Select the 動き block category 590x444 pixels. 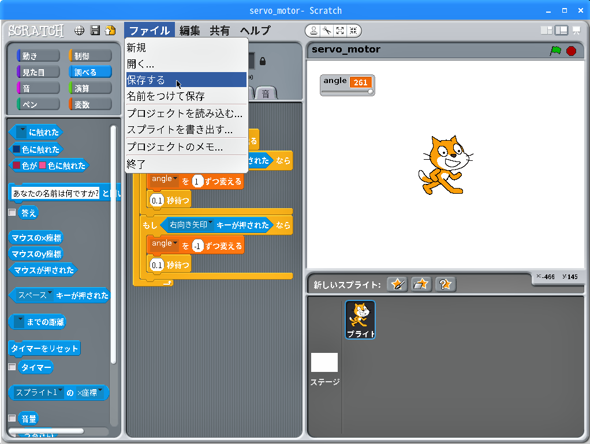(x=38, y=55)
